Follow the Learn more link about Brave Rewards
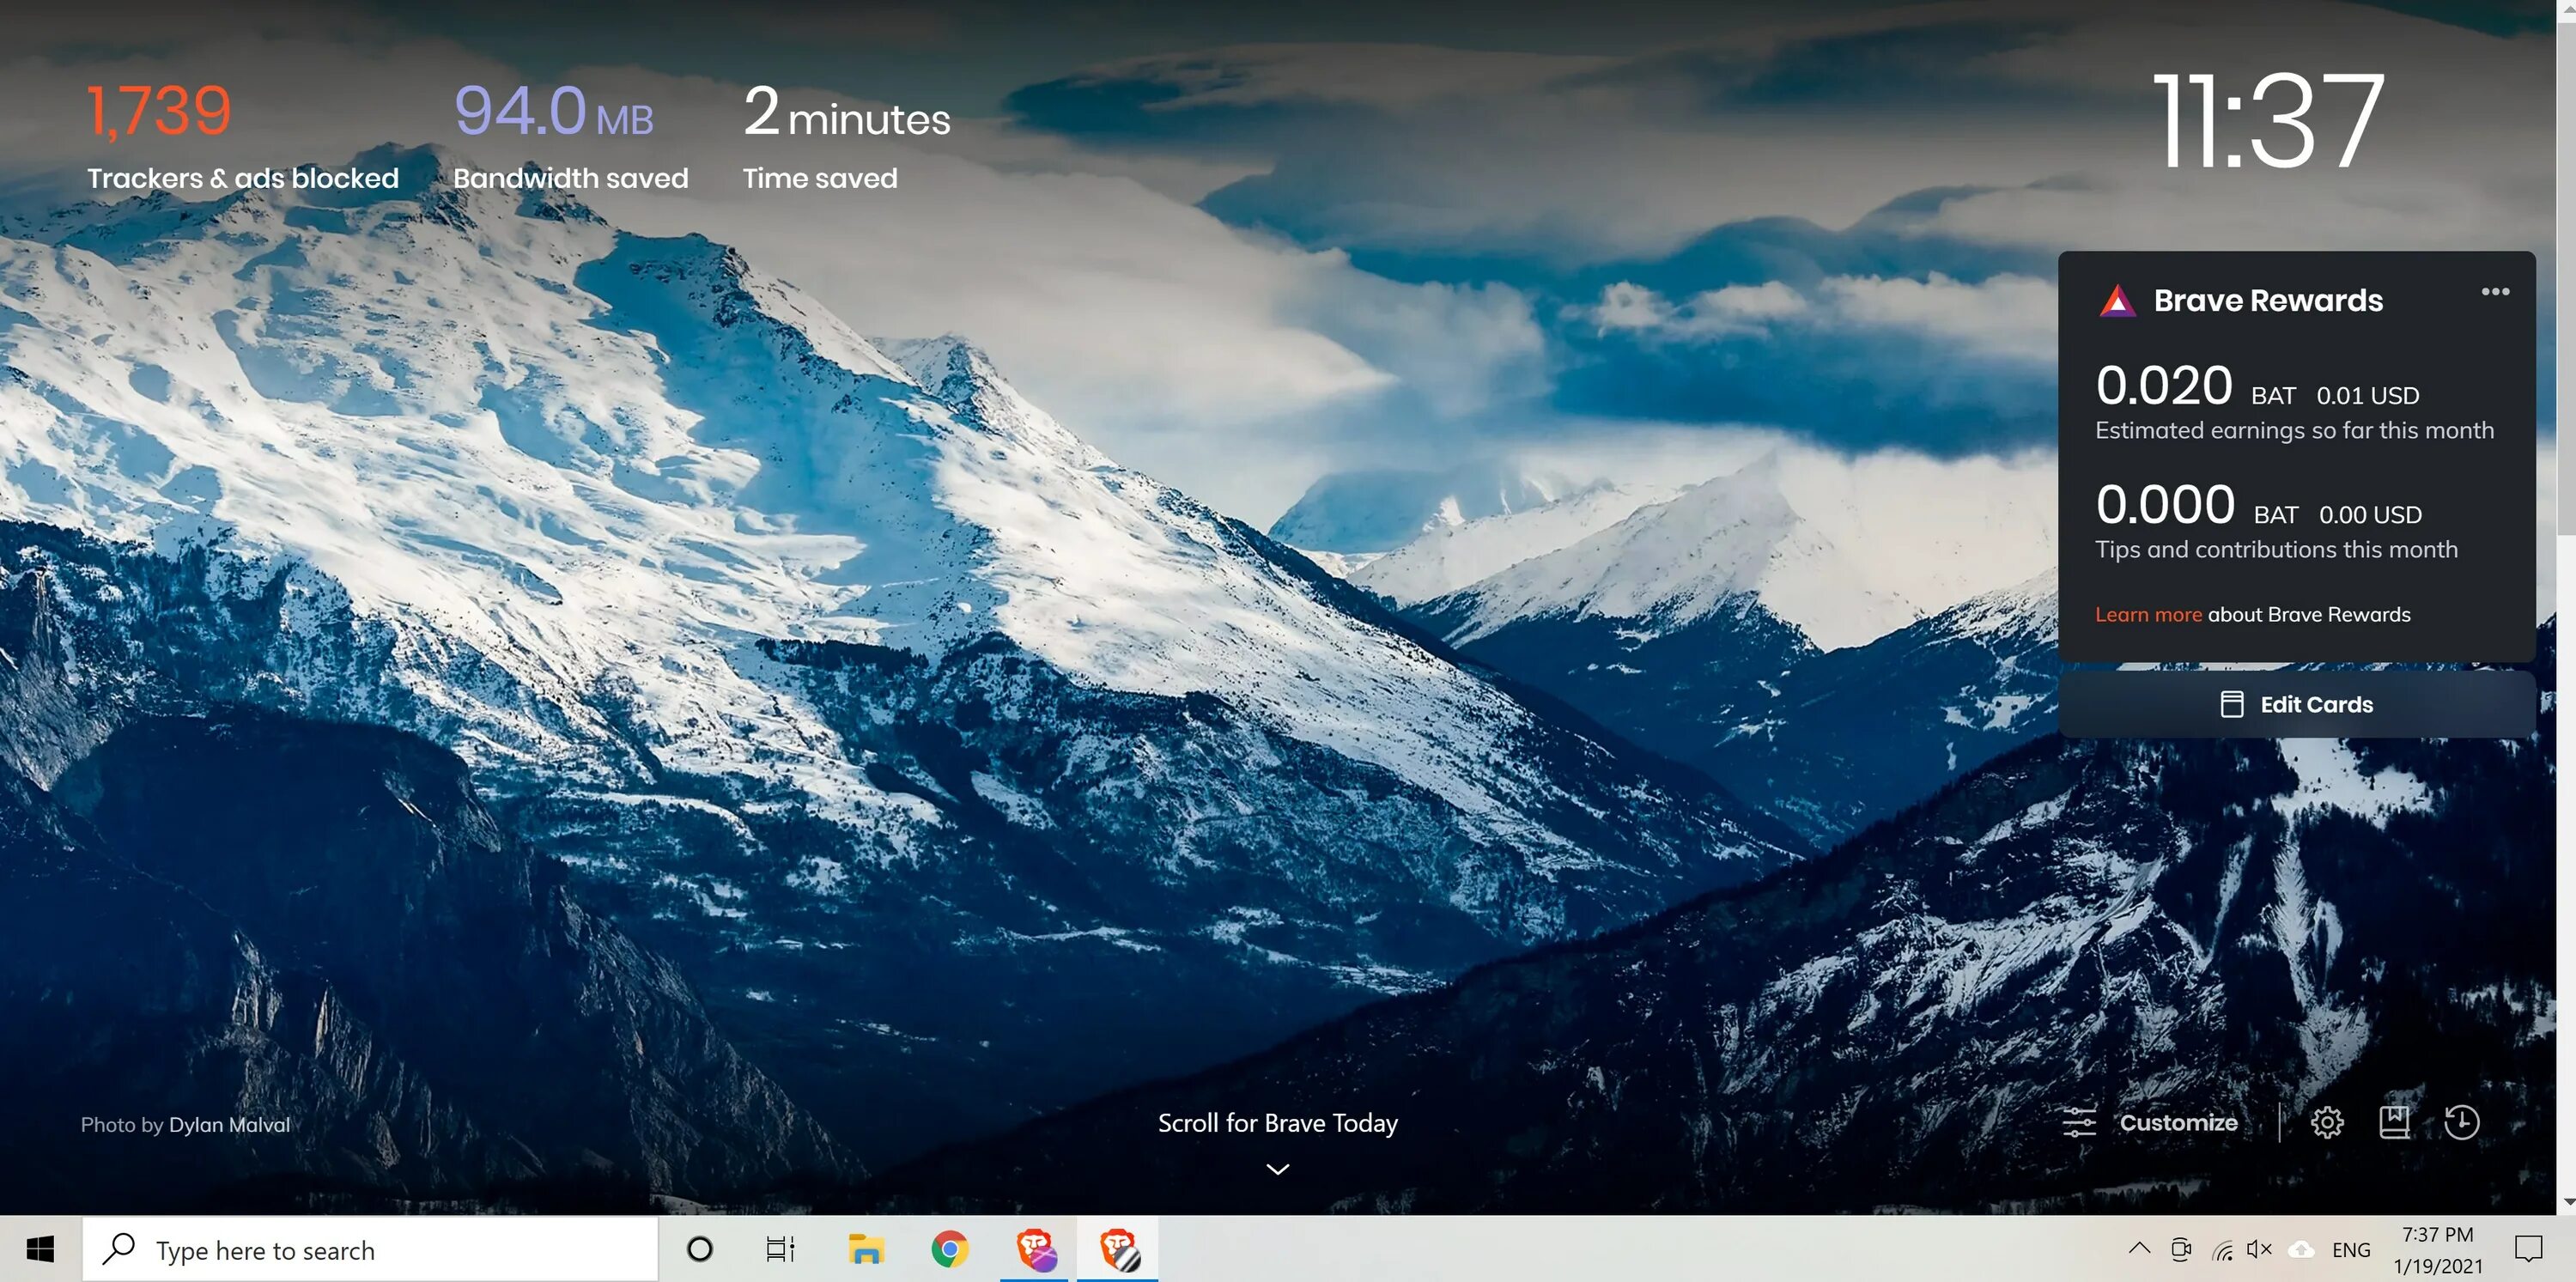This screenshot has width=2576, height=1282. click(2148, 614)
